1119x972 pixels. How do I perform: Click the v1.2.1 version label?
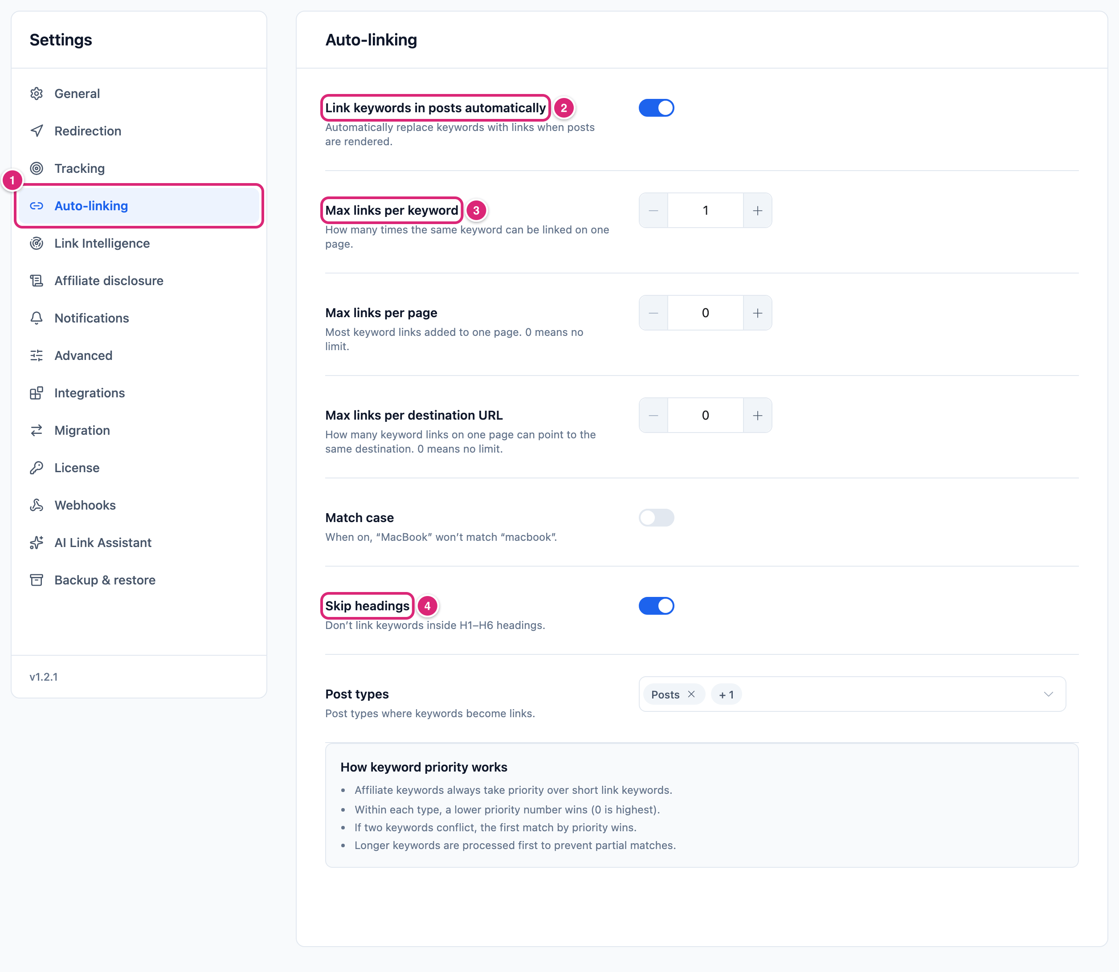(43, 677)
